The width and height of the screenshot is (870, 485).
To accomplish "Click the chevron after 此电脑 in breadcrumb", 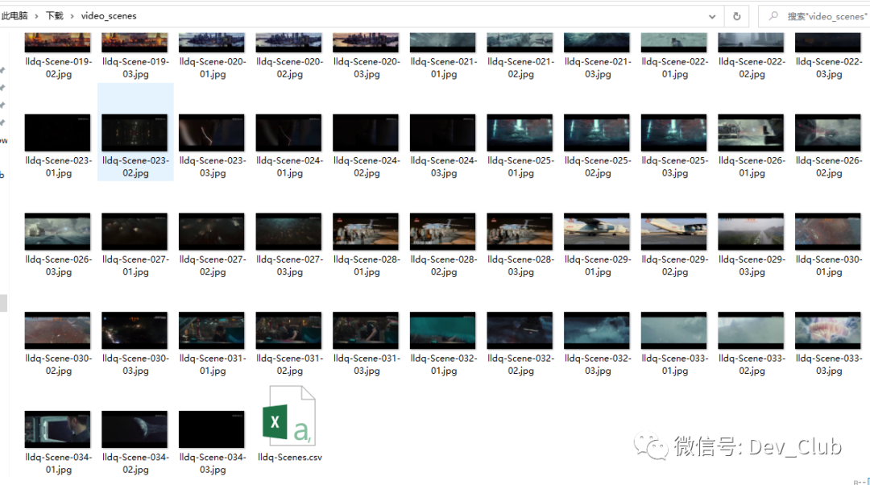I will [x=36, y=16].
